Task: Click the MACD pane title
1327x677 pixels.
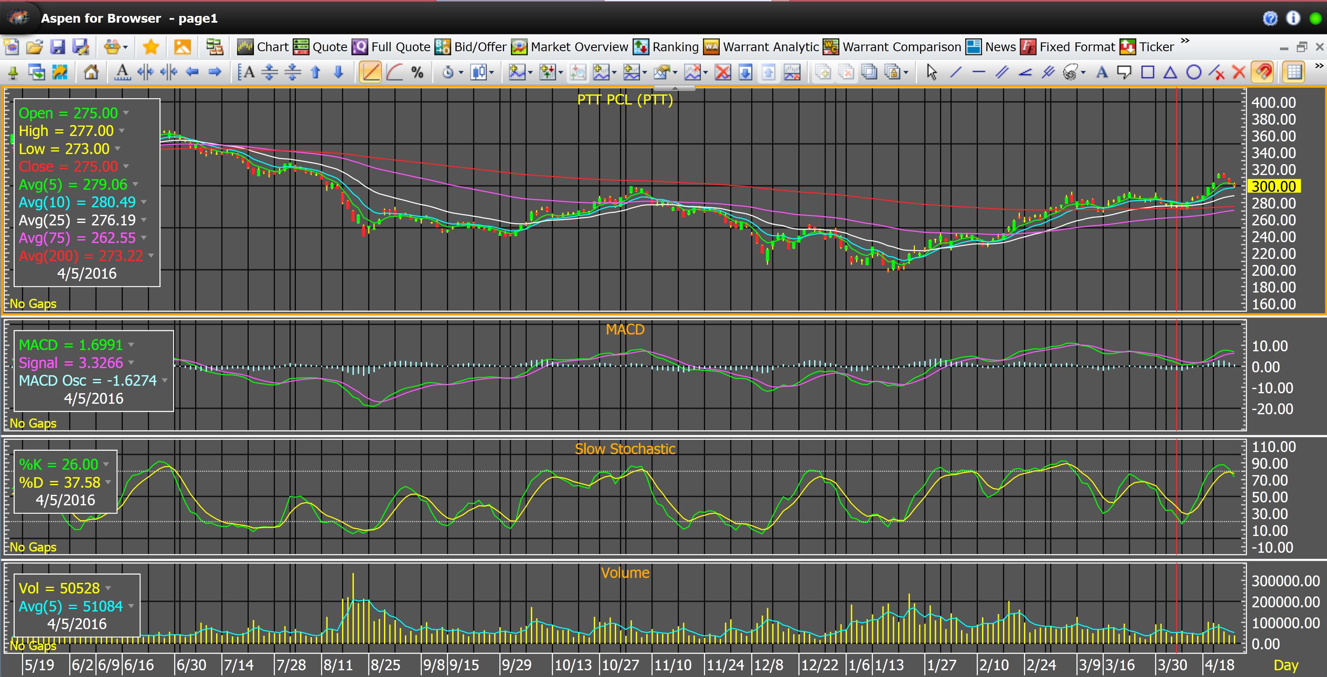Action: tap(625, 329)
